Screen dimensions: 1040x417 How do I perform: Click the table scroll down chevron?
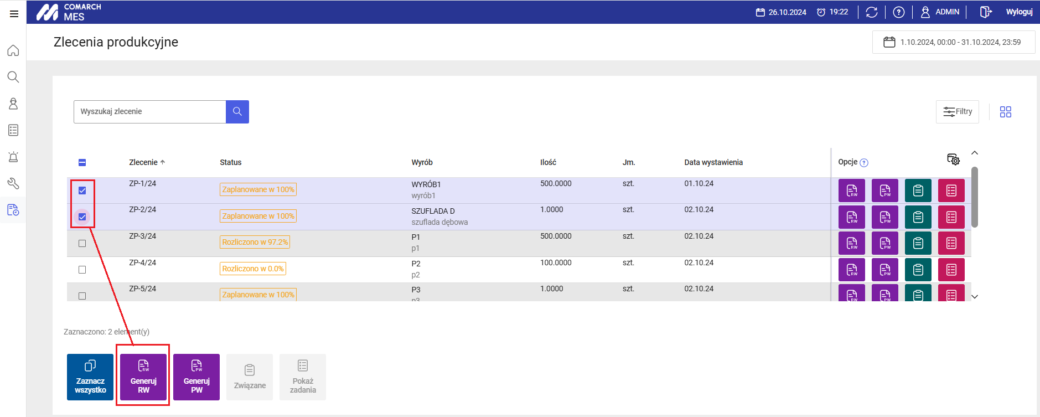click(x=975, y=297)
